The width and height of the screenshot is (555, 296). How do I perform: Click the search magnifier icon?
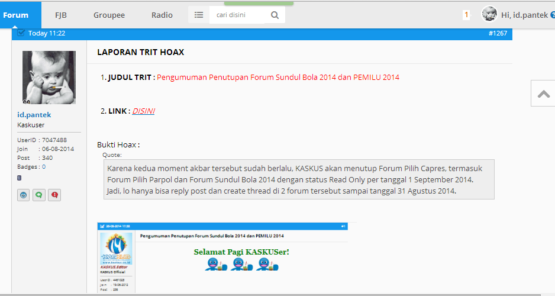point(275,15)
